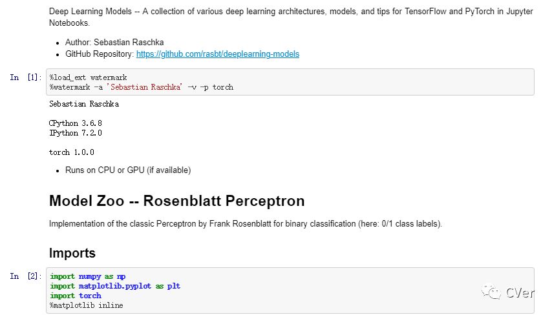Screen dimensions: 552x315
Task: Click the 'torch 1.0.0' output line
Action: (72, 152)
